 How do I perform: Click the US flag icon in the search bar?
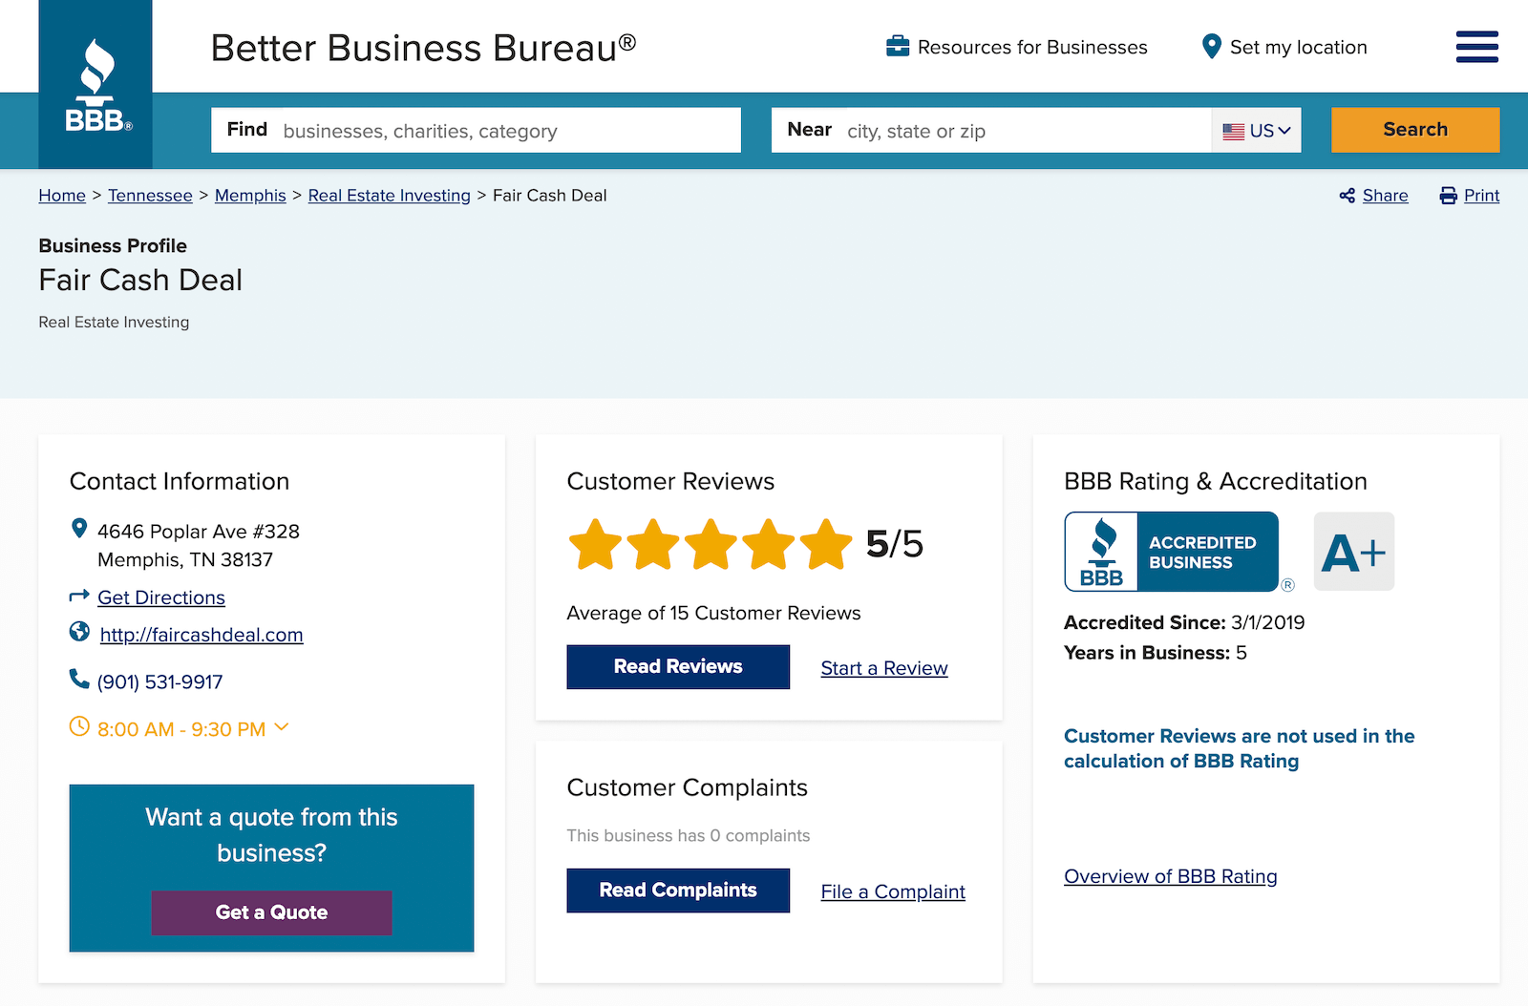pos(1234,132)
